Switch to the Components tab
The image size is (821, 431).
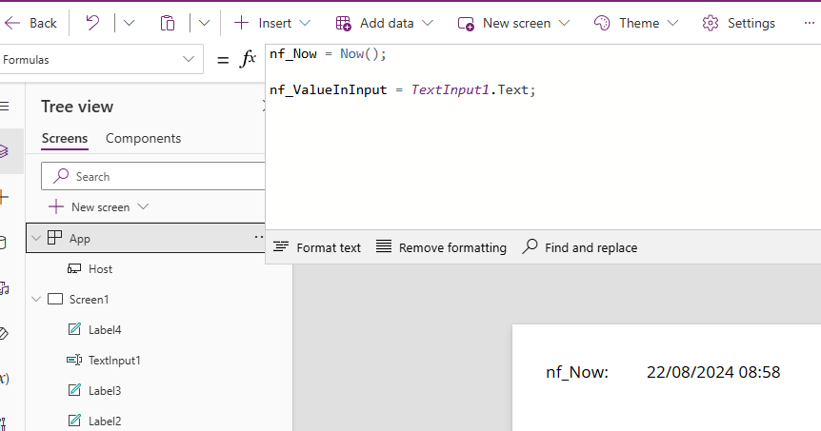144,139
